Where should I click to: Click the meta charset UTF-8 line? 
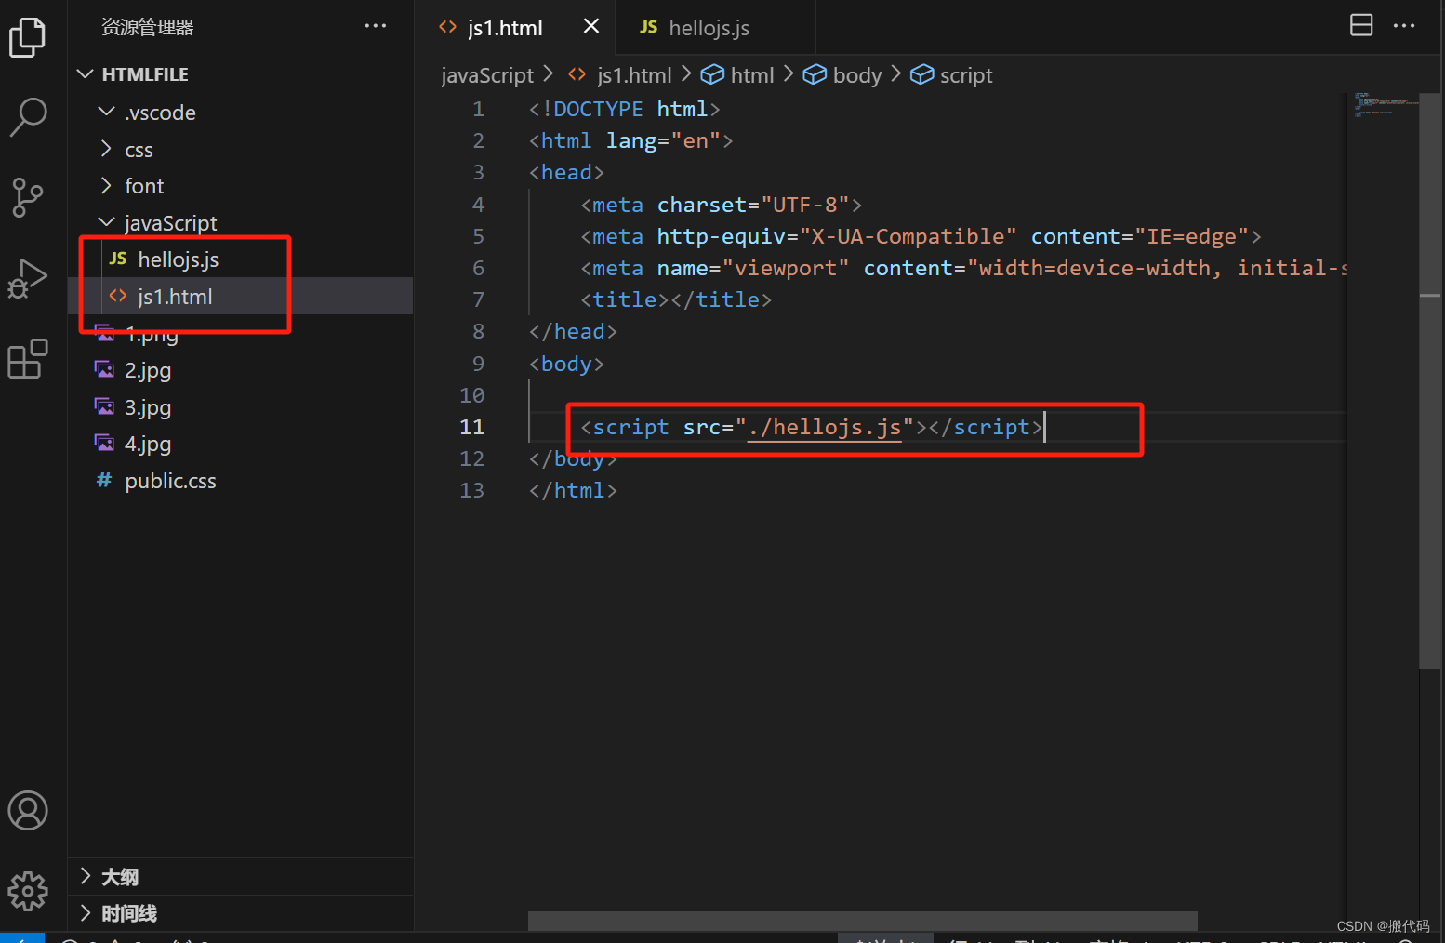point(722,205)
